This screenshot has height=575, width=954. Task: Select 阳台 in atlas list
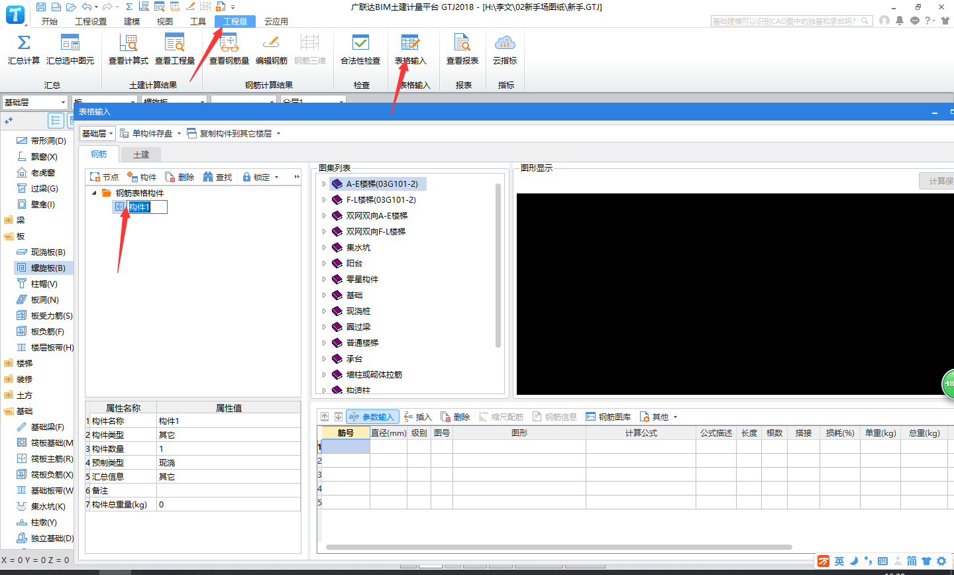point(354,263)
